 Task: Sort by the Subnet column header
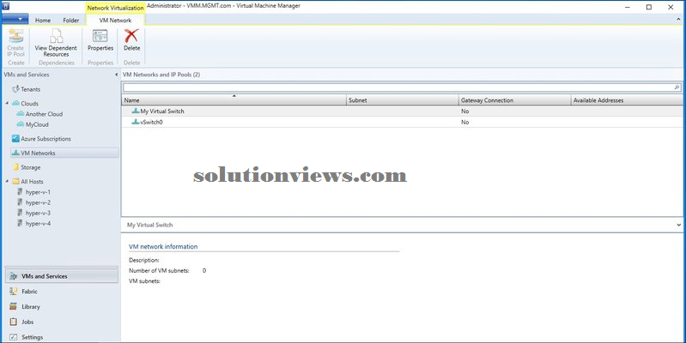click(x=403, y=100)
